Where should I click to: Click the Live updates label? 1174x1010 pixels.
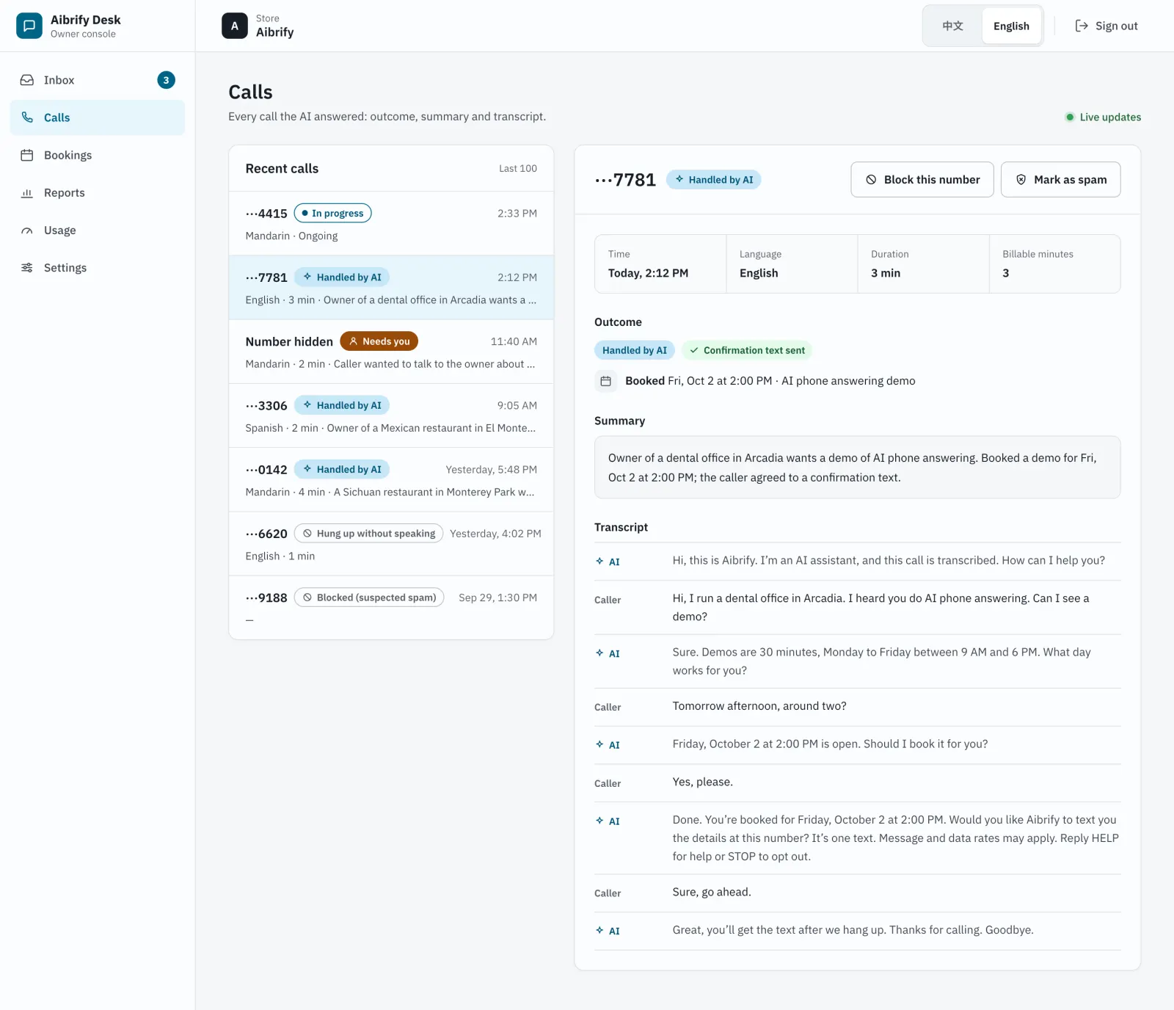1110,117
